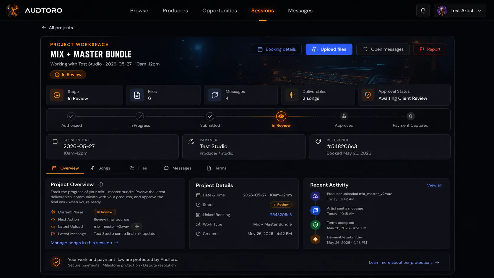Select the Authorized step checkmark
The width and height of the screenshot is (494, 278).
[71, 116]
